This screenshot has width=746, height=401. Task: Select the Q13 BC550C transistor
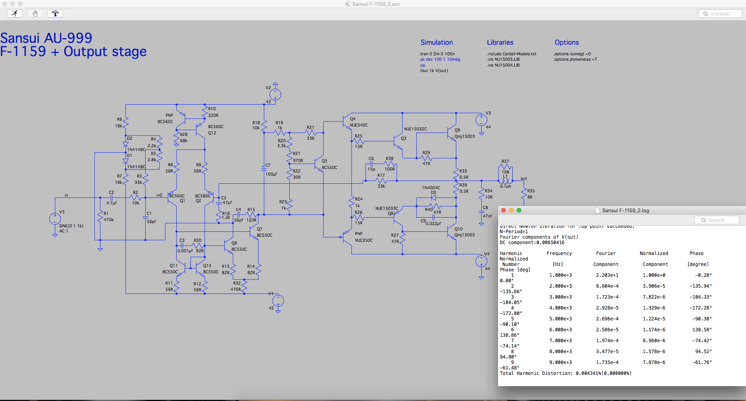point(200,268)
